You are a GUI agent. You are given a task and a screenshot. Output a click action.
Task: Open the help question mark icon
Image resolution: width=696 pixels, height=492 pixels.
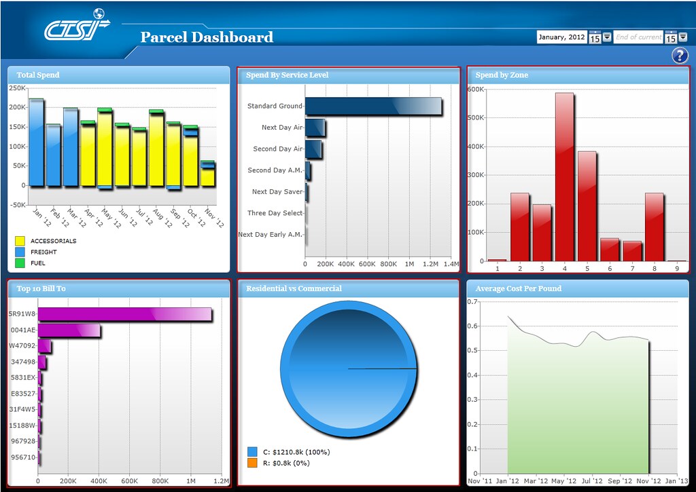click(679, 56)
